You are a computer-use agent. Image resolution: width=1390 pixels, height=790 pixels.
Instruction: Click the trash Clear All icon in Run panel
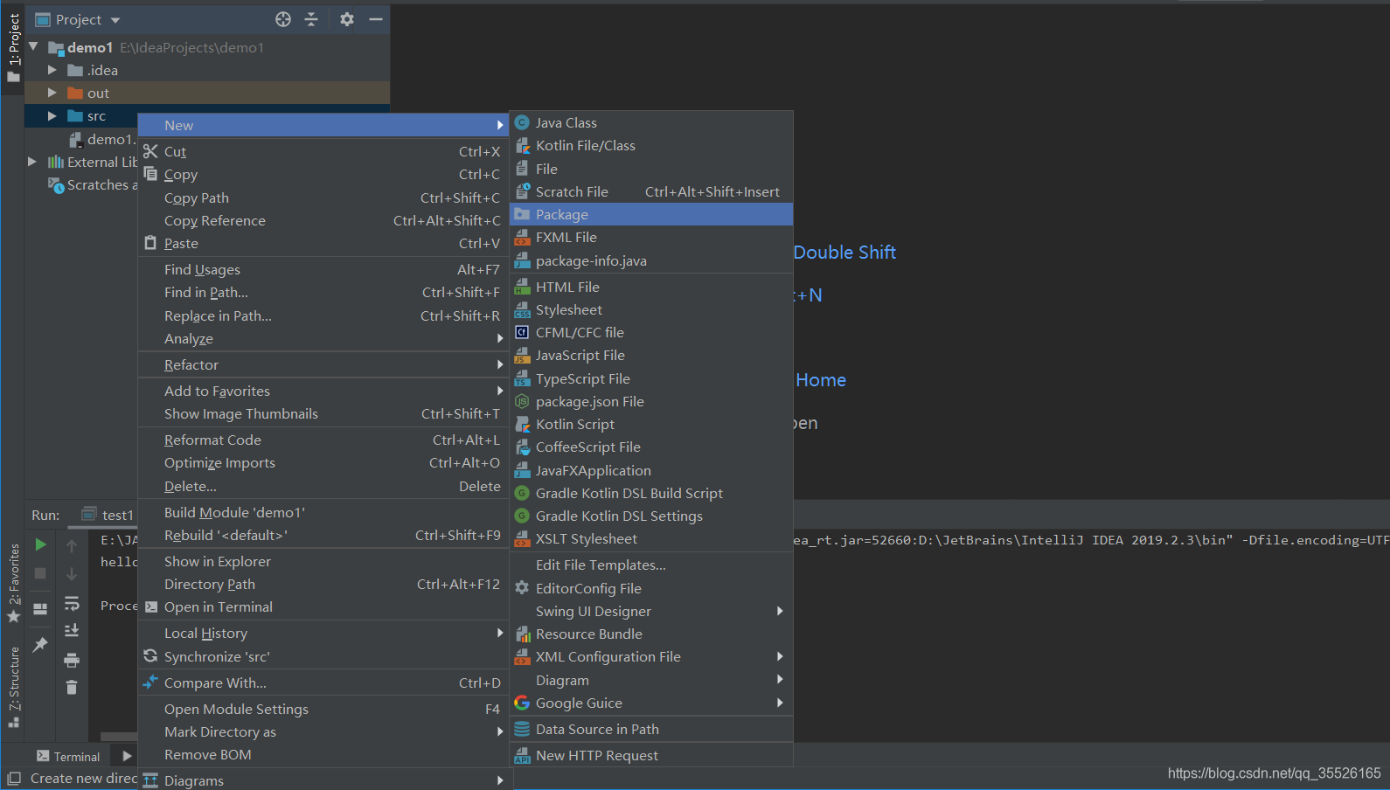(72, 688)
